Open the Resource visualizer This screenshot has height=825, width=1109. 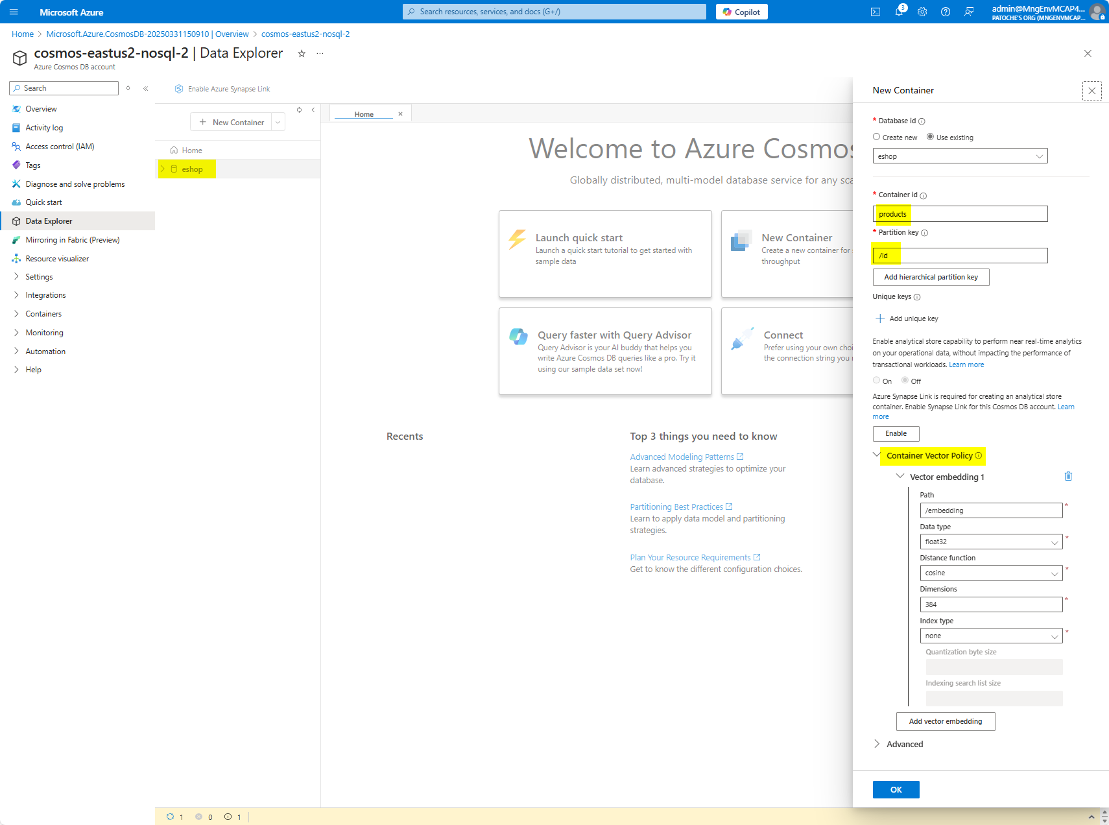click(x=58, y=258)
